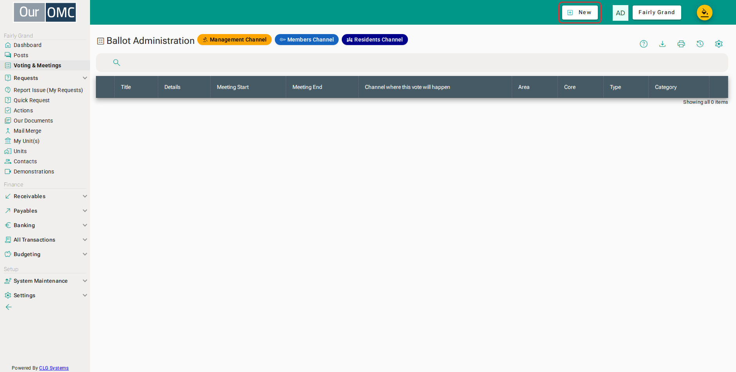Click the Banking euro icon
This screenshot has height=372, width=736.
pyautogui.click(x=8, y=225)
